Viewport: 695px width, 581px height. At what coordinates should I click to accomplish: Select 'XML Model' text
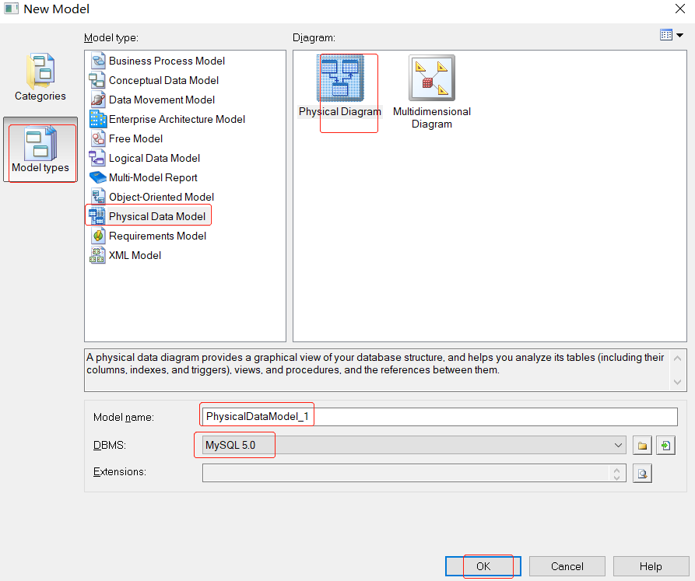pyautogui.click(x=135, y=256)
